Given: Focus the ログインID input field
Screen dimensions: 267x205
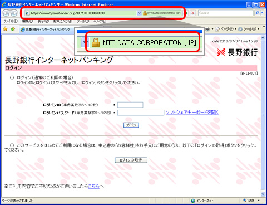Looking at the screenshot, I should click(130, 105).
